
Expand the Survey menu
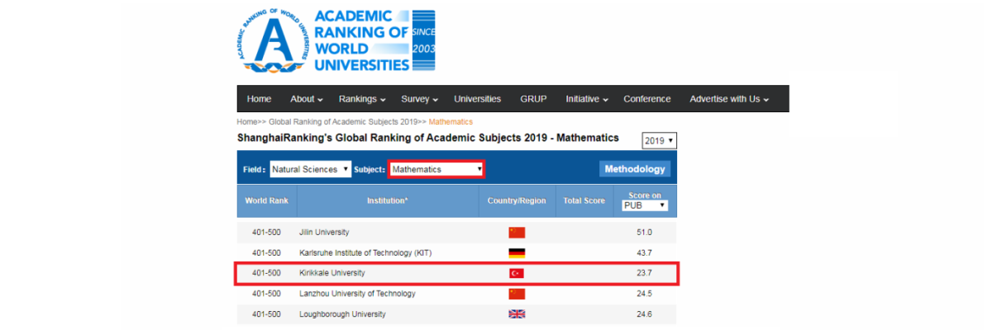pos(419,99)
